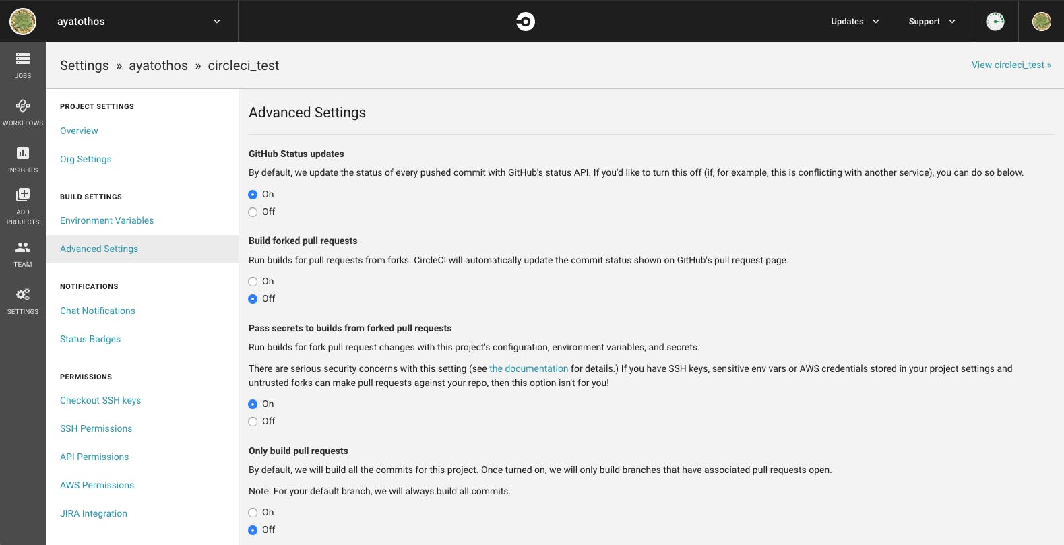Viewport: 1064px width, 545px height.
Task: Open the Jobs sidebar icon
Action: [23, 59]
